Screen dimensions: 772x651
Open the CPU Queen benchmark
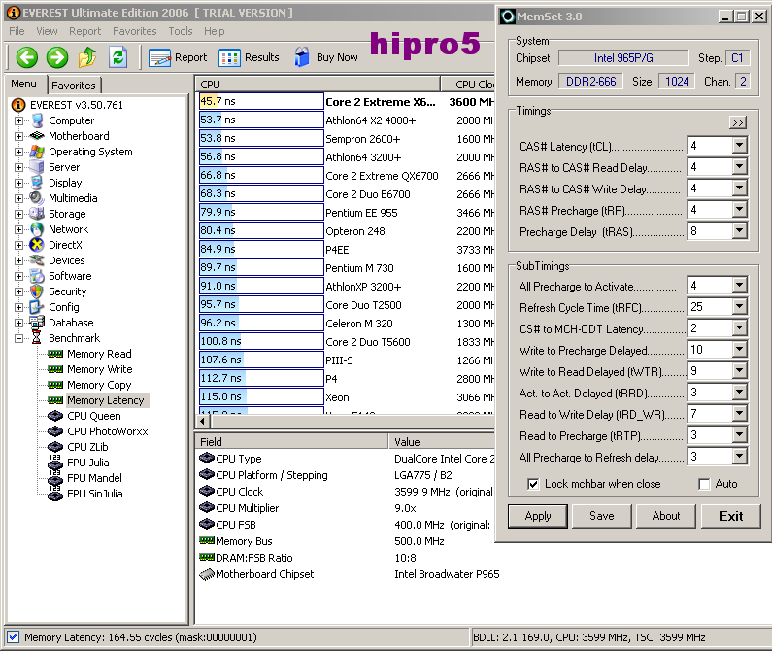[x=93, y=416]
